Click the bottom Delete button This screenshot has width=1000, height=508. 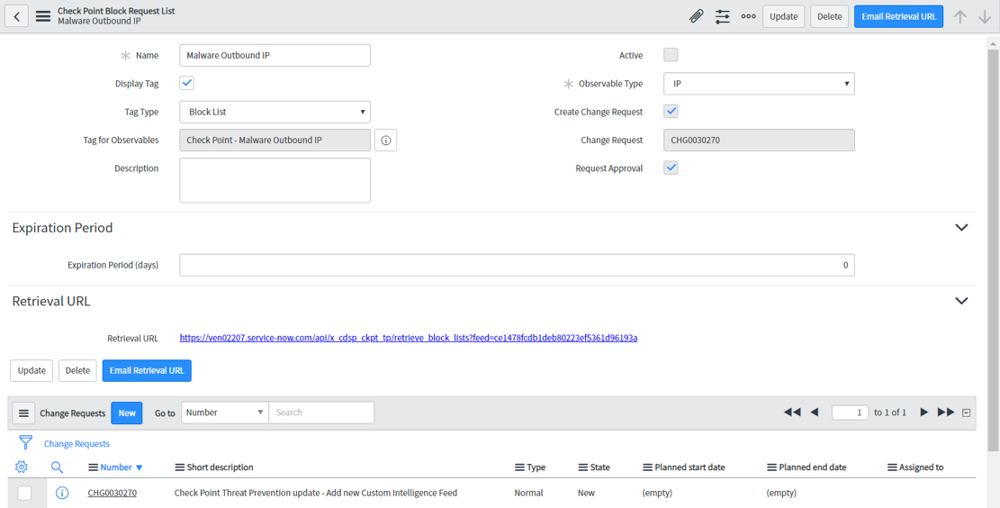[x=77, y=371]
